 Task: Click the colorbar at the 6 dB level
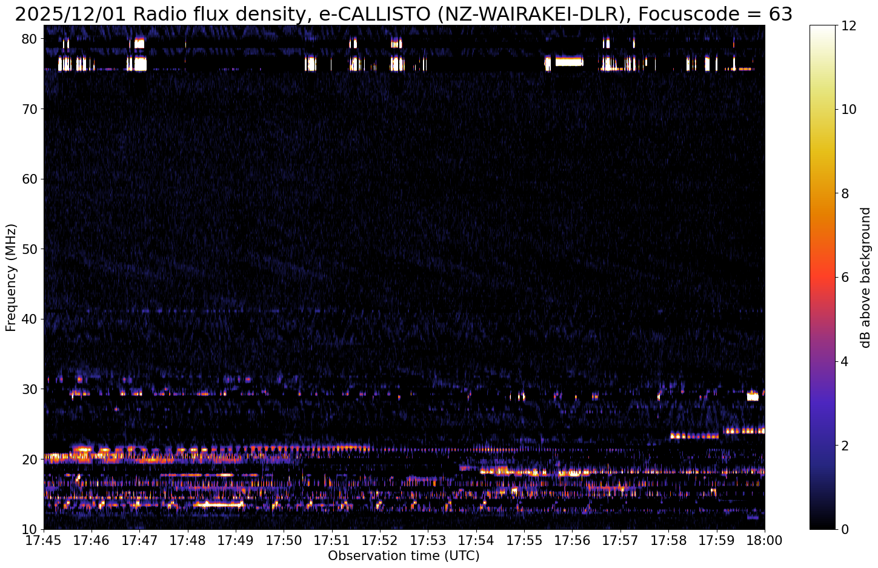tap(822, 277)
